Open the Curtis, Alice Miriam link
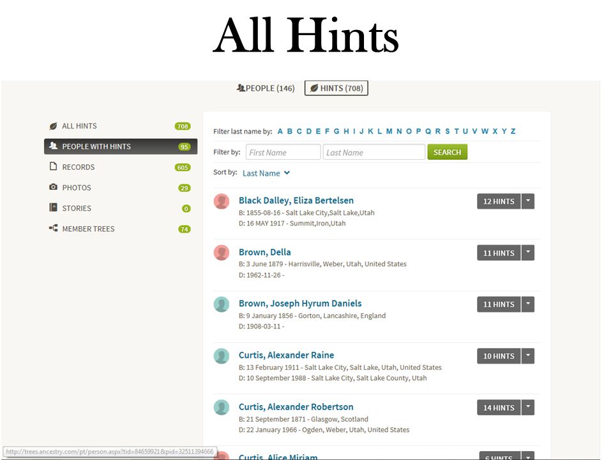 [278, 456]
